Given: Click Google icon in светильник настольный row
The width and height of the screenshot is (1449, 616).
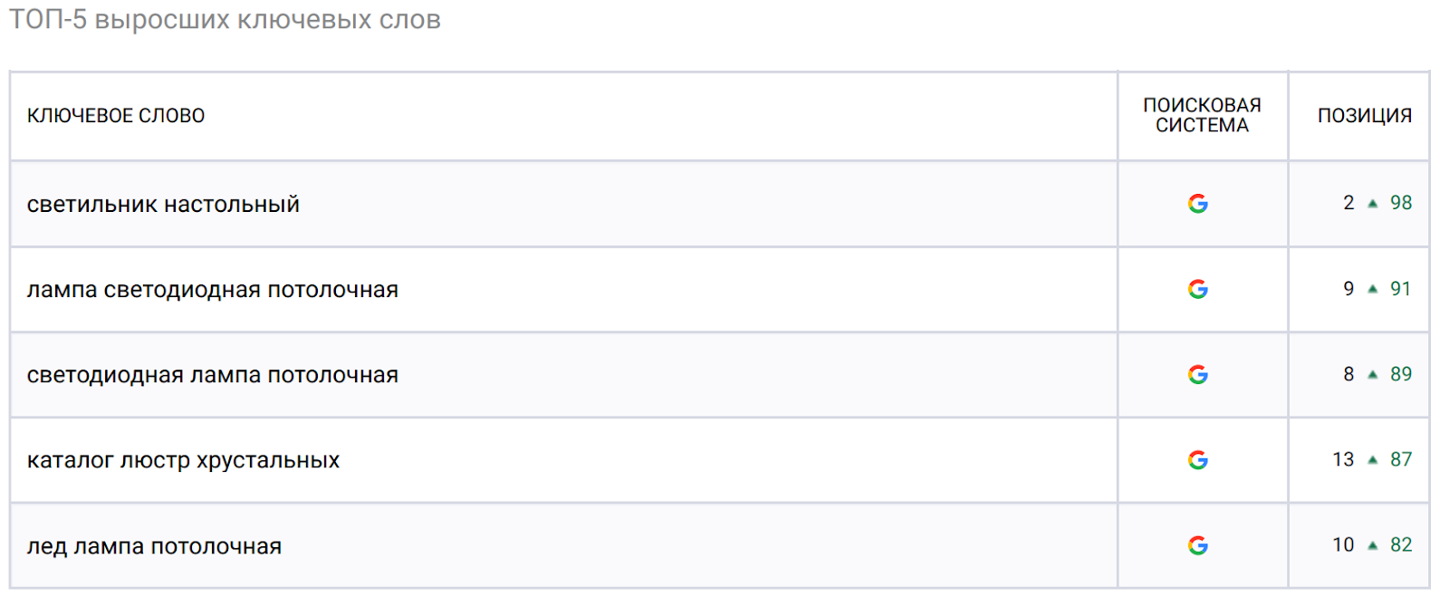Looking at the screenshot, I should coord(1197,204).
